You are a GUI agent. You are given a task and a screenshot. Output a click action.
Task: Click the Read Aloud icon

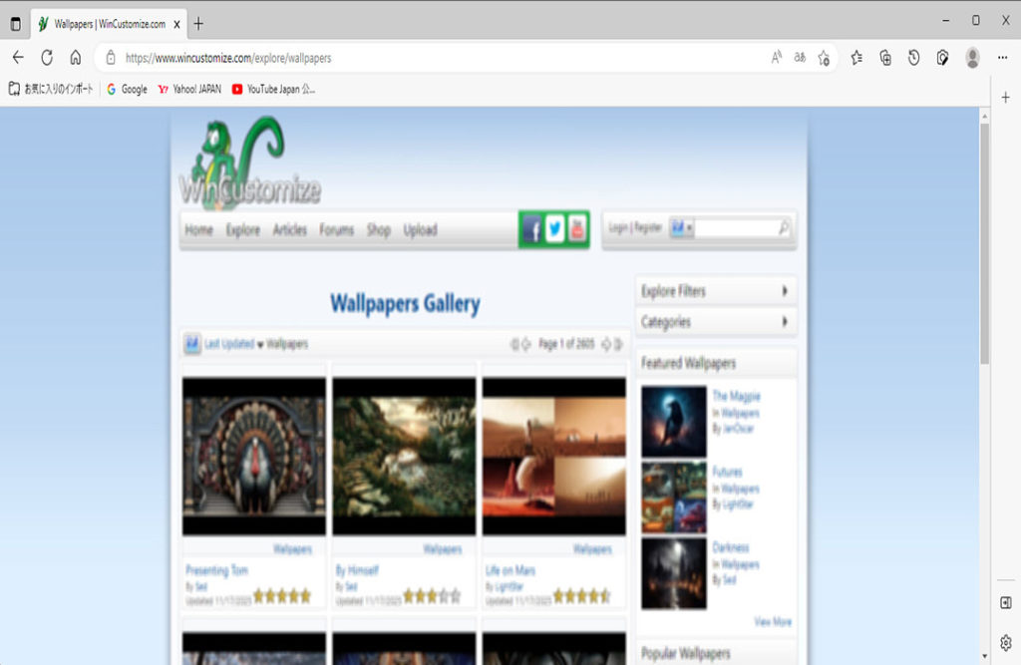(x=777, y=58)
